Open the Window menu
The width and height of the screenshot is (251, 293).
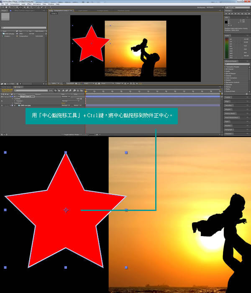pos(51,4)
